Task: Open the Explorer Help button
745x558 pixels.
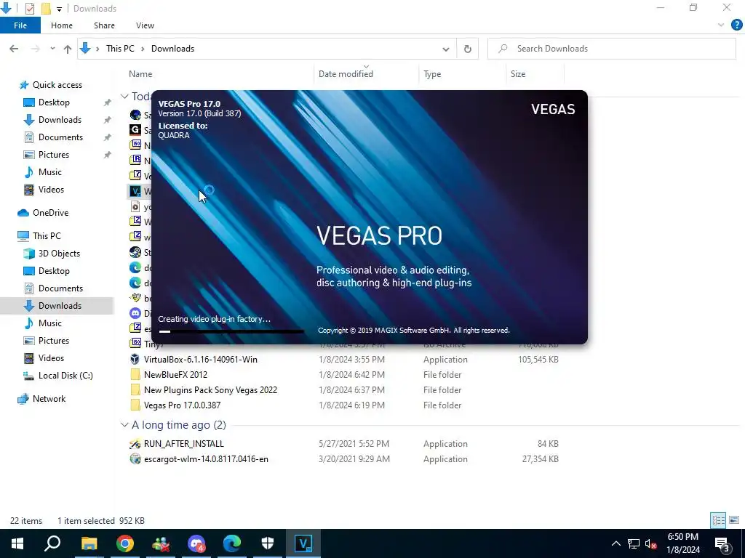Action: tap(736, 25)
